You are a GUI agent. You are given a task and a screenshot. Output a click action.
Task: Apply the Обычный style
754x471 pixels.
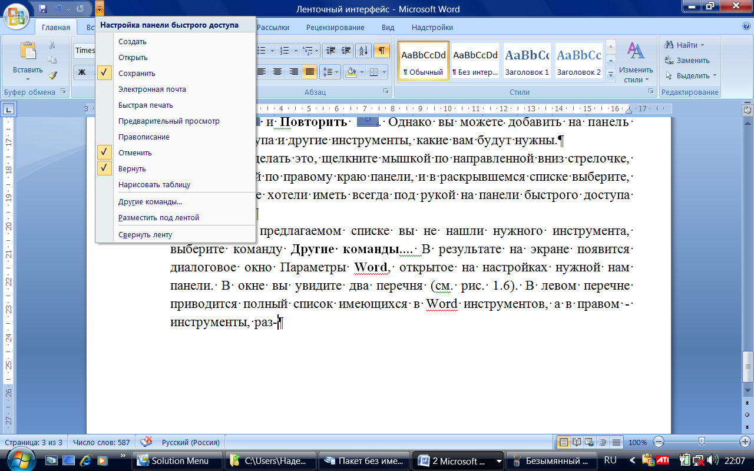(423, 61)
